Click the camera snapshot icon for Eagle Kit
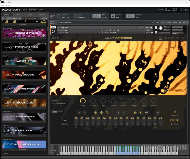 click(147, 27)
